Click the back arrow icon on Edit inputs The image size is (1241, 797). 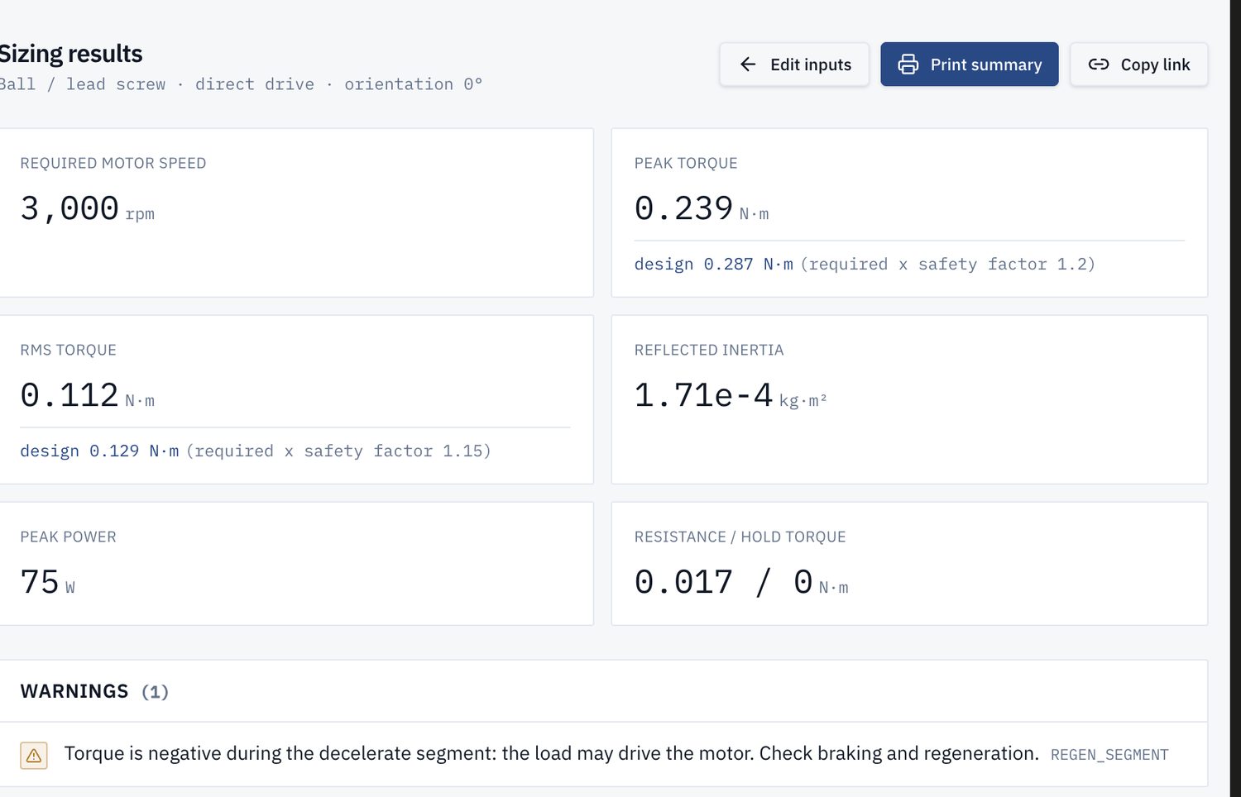[748, 64]
